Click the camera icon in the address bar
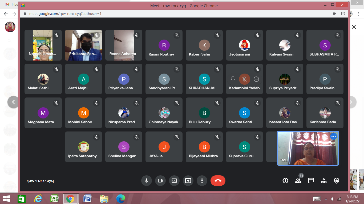364x204 pixels. click(x=334, y=14)
